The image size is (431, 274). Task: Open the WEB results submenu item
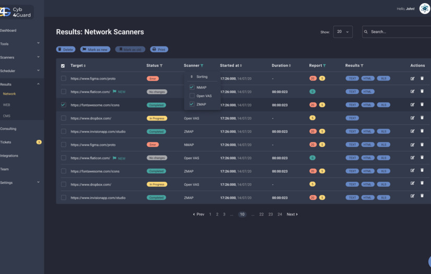coord(7,105)
